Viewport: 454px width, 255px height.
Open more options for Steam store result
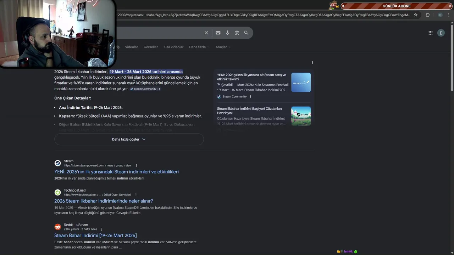[x=136, y=165]
